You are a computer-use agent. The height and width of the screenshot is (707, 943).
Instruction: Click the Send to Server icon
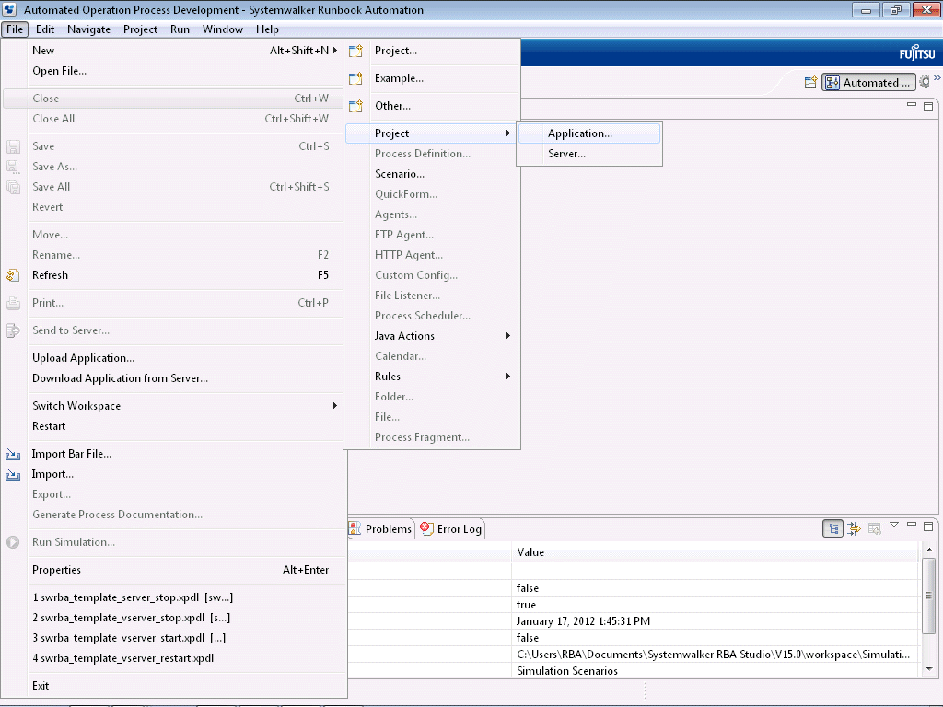click(x=13, y=330)
